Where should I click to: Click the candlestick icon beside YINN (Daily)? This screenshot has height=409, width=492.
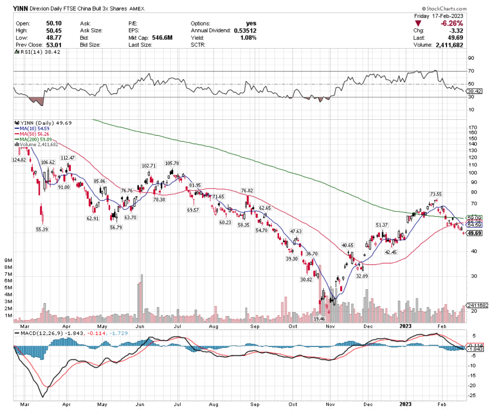coord(17,123)
